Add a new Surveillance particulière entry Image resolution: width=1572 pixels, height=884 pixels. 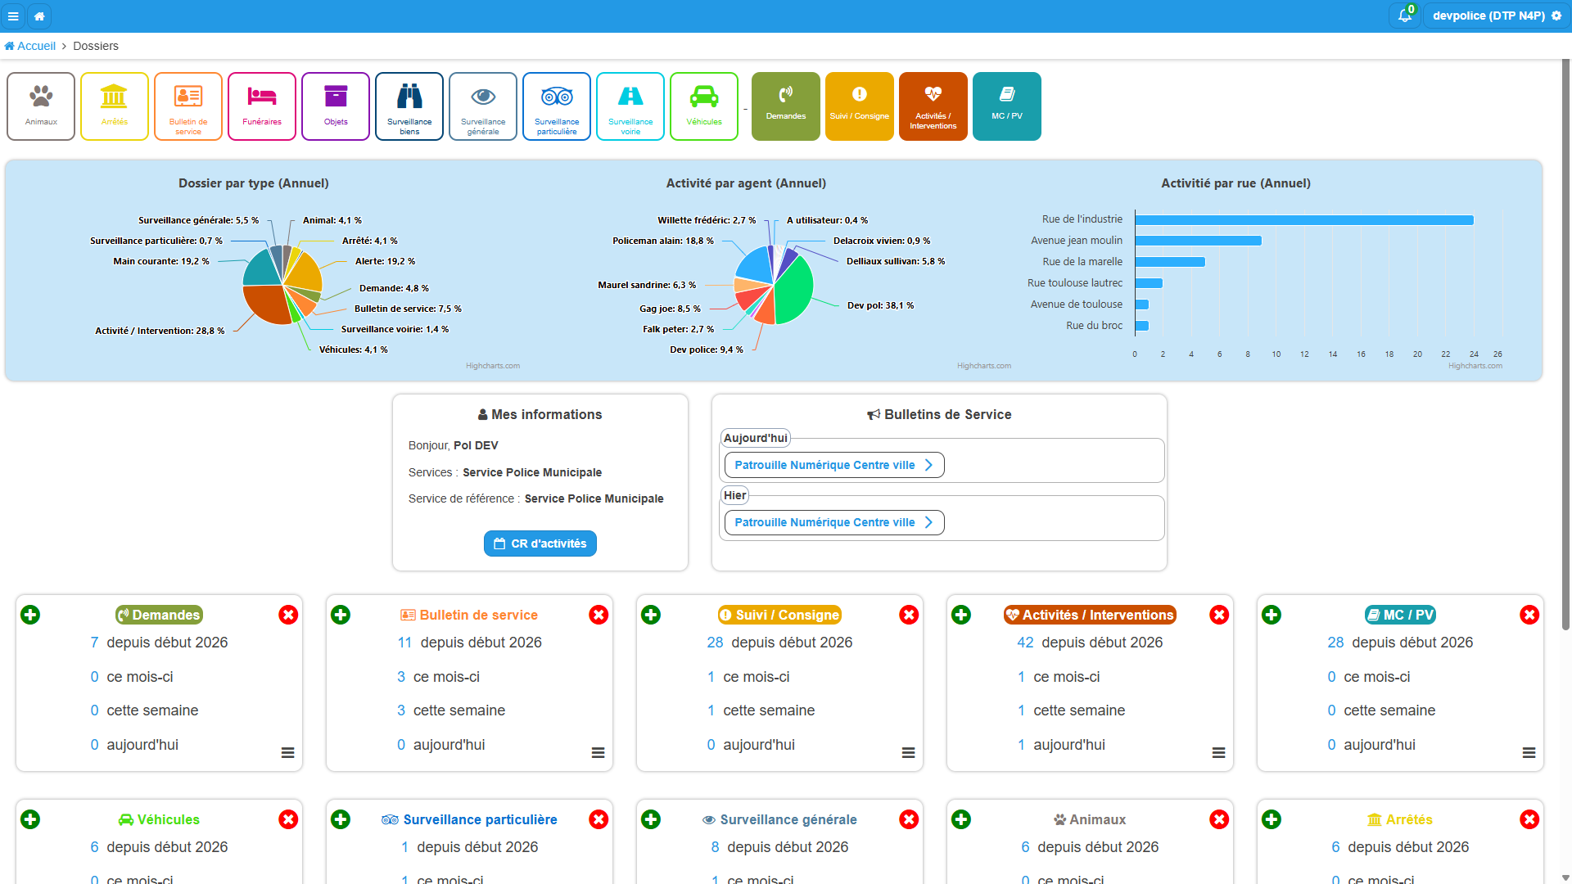tap(341, 819)
